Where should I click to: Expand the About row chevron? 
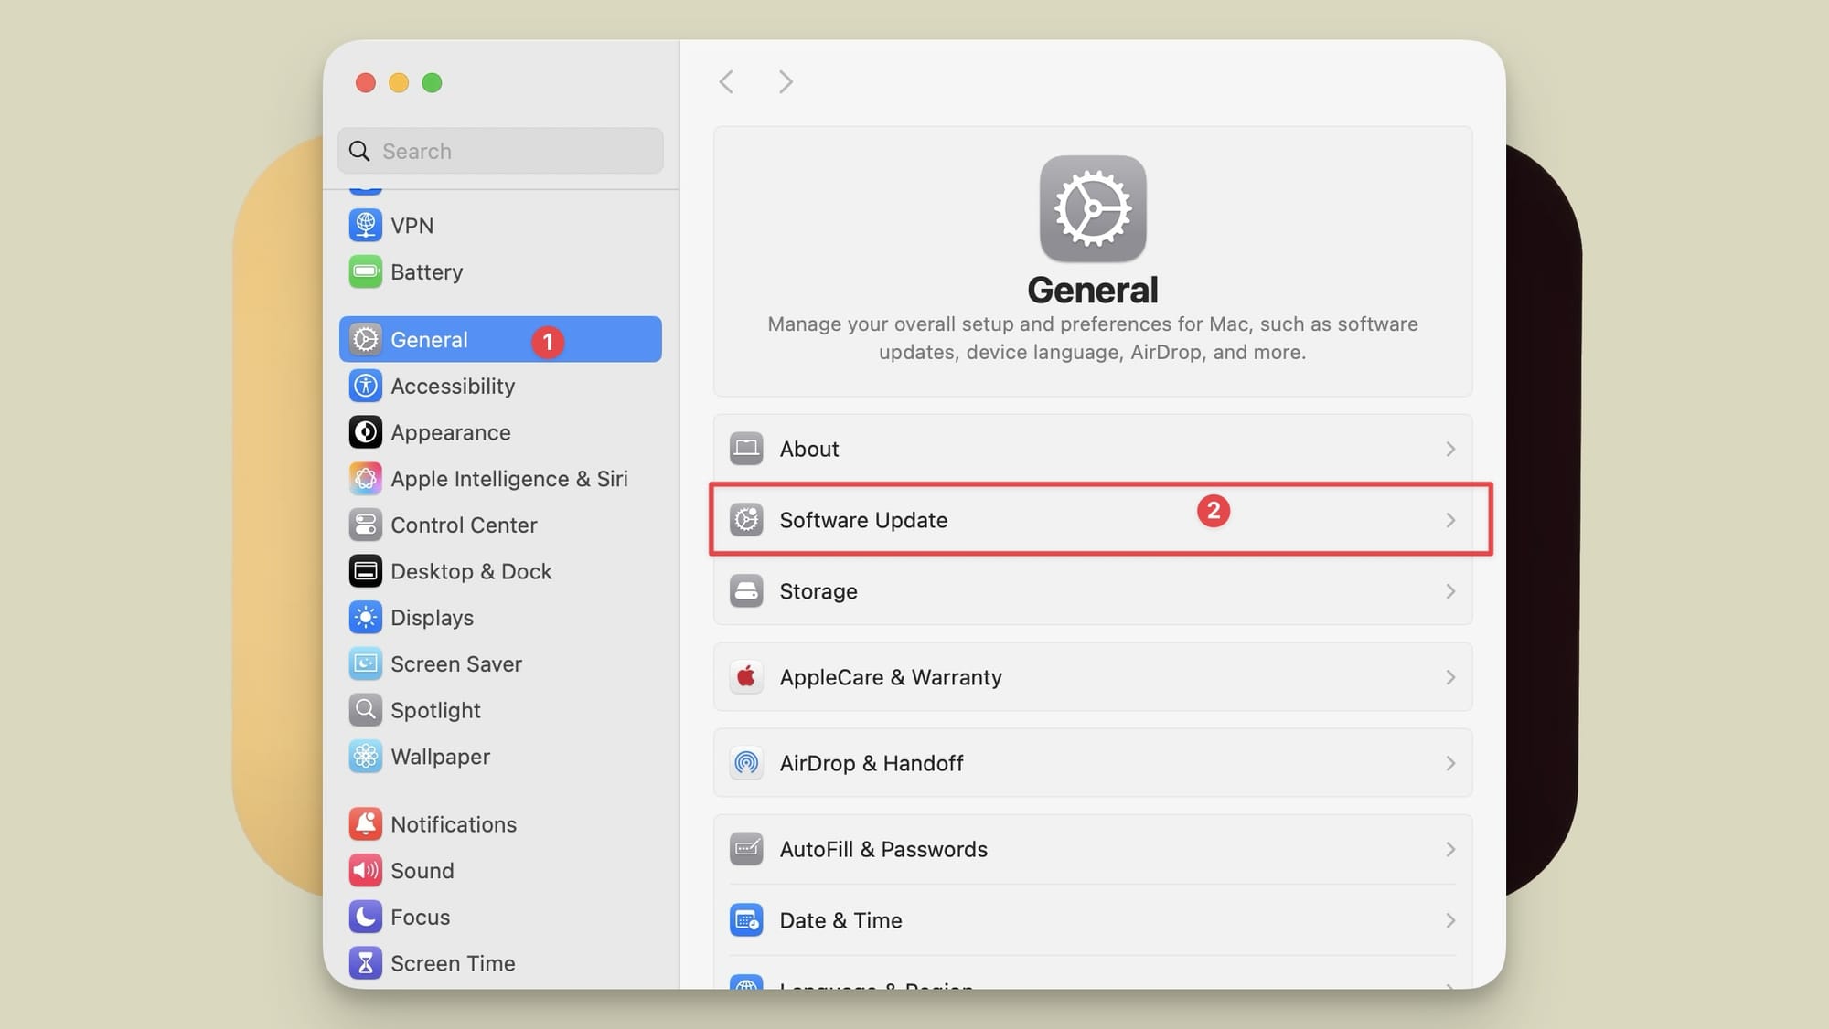click(1450, 449)
